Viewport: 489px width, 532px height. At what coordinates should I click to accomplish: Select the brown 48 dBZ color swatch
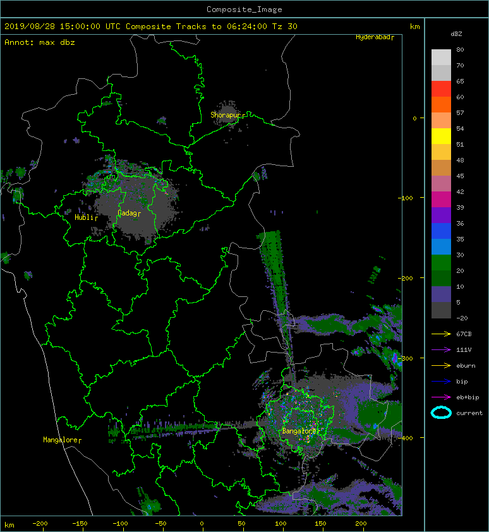tap(441, 167)
